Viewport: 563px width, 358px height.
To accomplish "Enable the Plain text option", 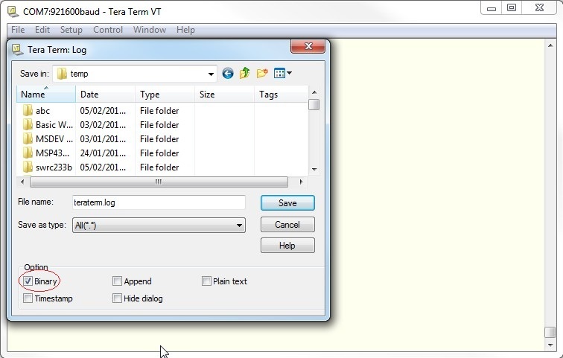I will click(206, 281).
